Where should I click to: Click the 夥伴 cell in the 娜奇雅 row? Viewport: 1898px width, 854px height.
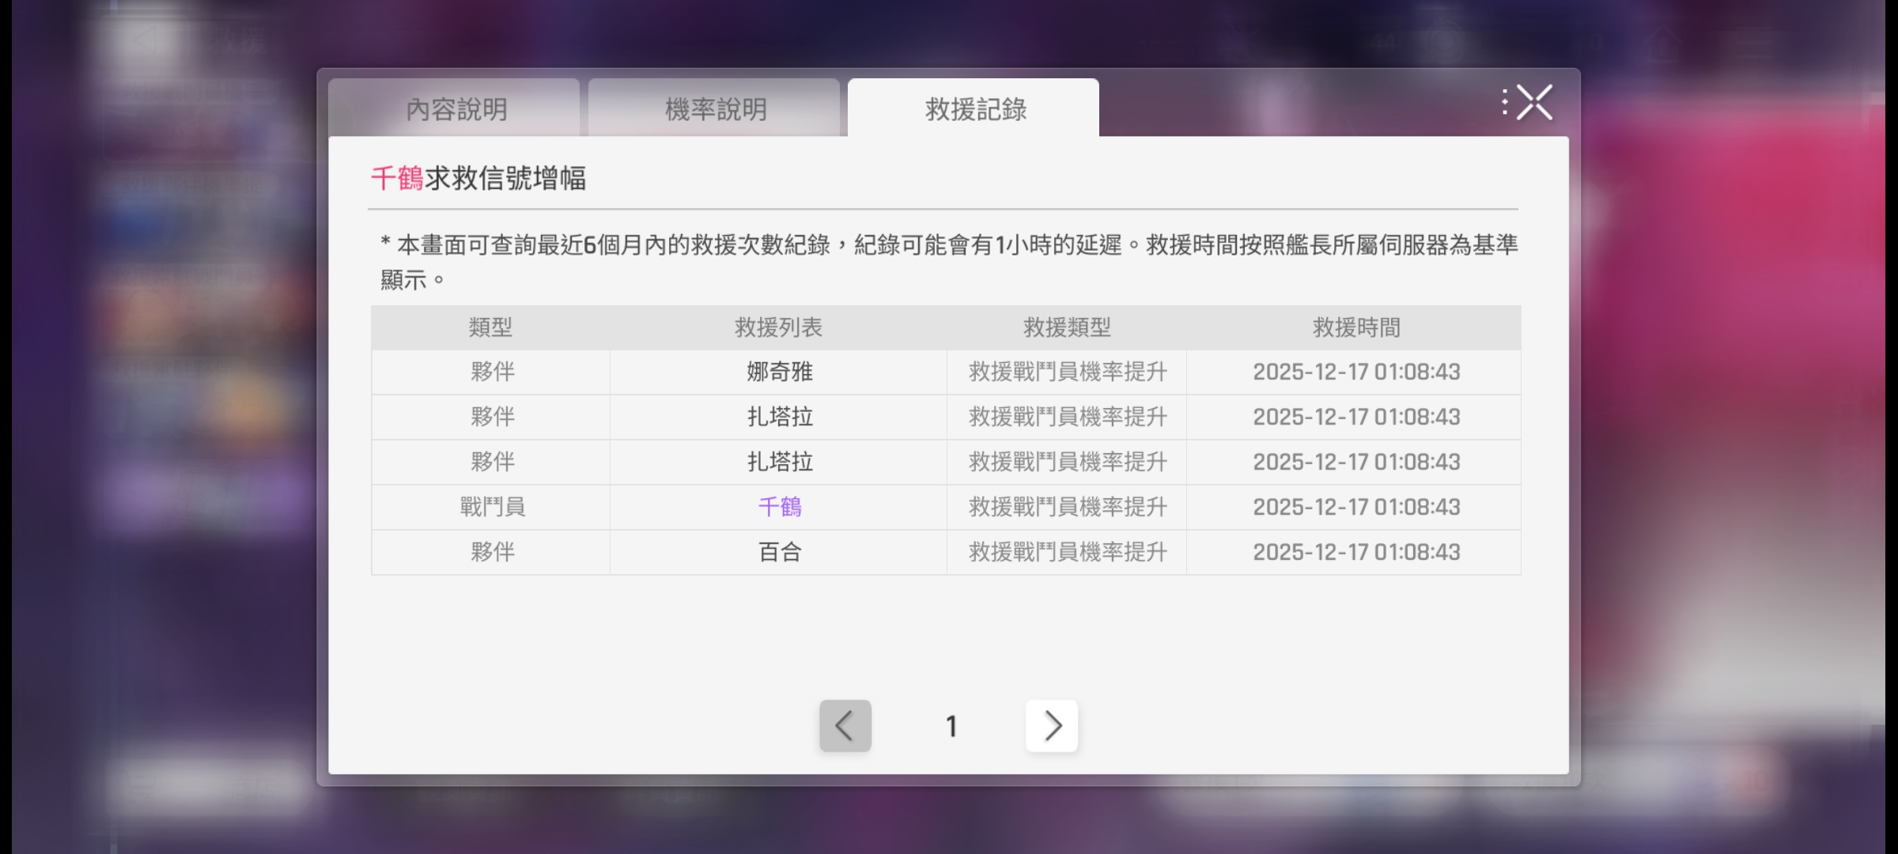point(492,372)
